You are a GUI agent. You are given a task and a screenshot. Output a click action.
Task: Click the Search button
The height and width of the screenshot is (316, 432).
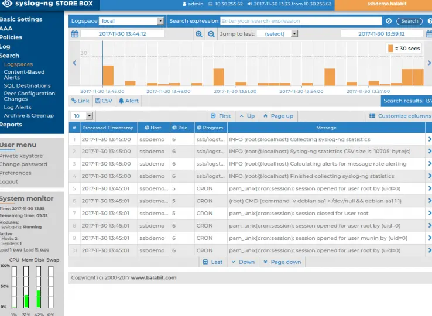[409, 21]
